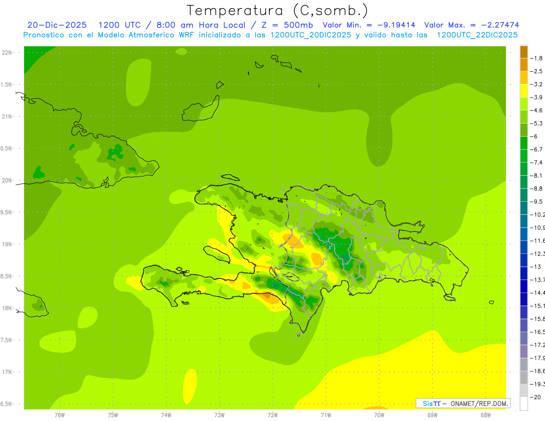The image size is (545, 421).
Task: Click the '17N' latitude axis label
Action: (7, 372)
